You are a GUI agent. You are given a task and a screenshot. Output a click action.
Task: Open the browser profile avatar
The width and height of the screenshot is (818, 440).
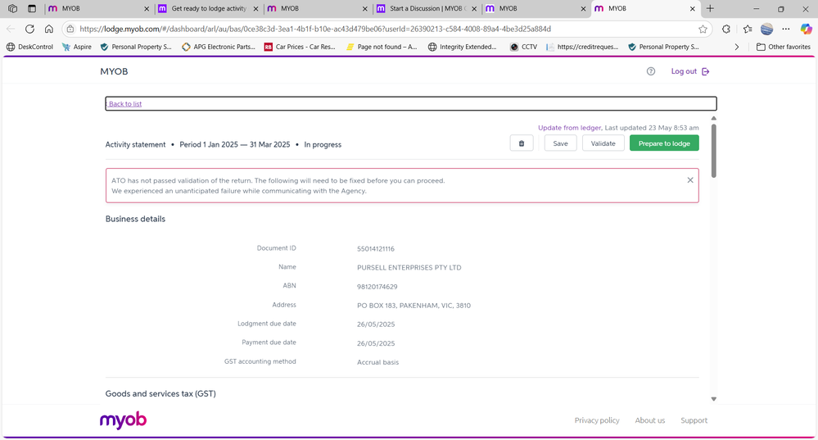766,29
